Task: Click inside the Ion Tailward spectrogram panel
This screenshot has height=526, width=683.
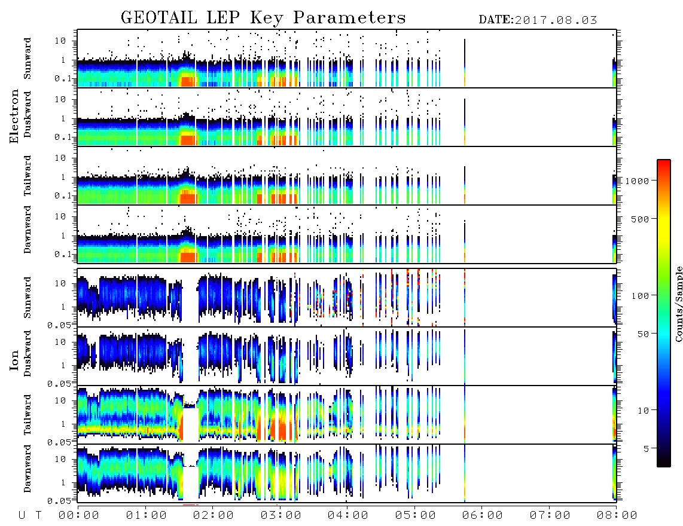Action: tap(347, 415)
